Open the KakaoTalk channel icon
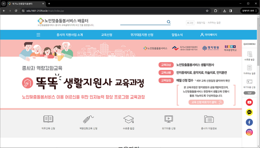Screen dimensions: 260x148 (x=249, y=112)
